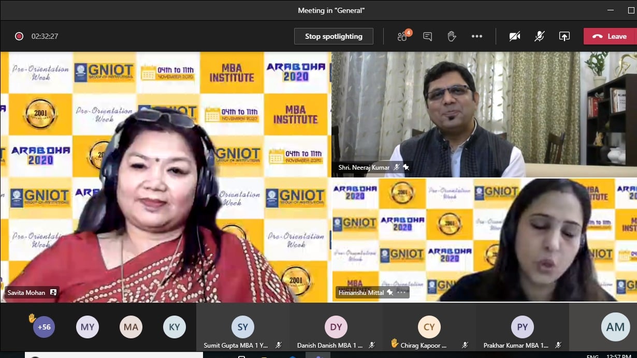This screenshot has width=637, height=358.
Task: Click the raised hand icon beside Chirag Kapoor
Action: 395,344
